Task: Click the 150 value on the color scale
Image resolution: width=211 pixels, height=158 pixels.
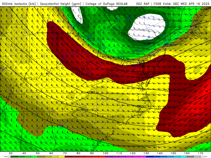Action: tap(173, 153)
